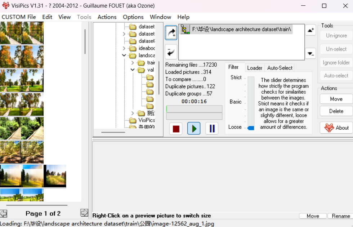
Task: Open the About dialog with fox icon
Action: (x=336, y=128)
